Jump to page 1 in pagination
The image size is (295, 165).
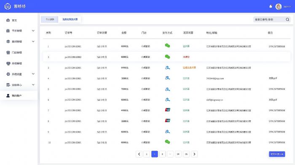[x=147, y=154]
